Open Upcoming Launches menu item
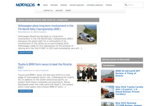The image size is (159, 106). [x=95, y=5]
